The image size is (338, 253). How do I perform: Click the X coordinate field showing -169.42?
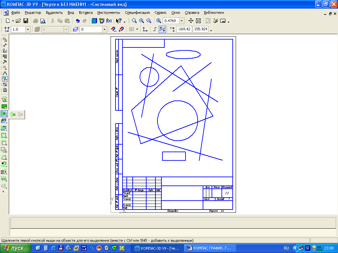coord(184,29)
